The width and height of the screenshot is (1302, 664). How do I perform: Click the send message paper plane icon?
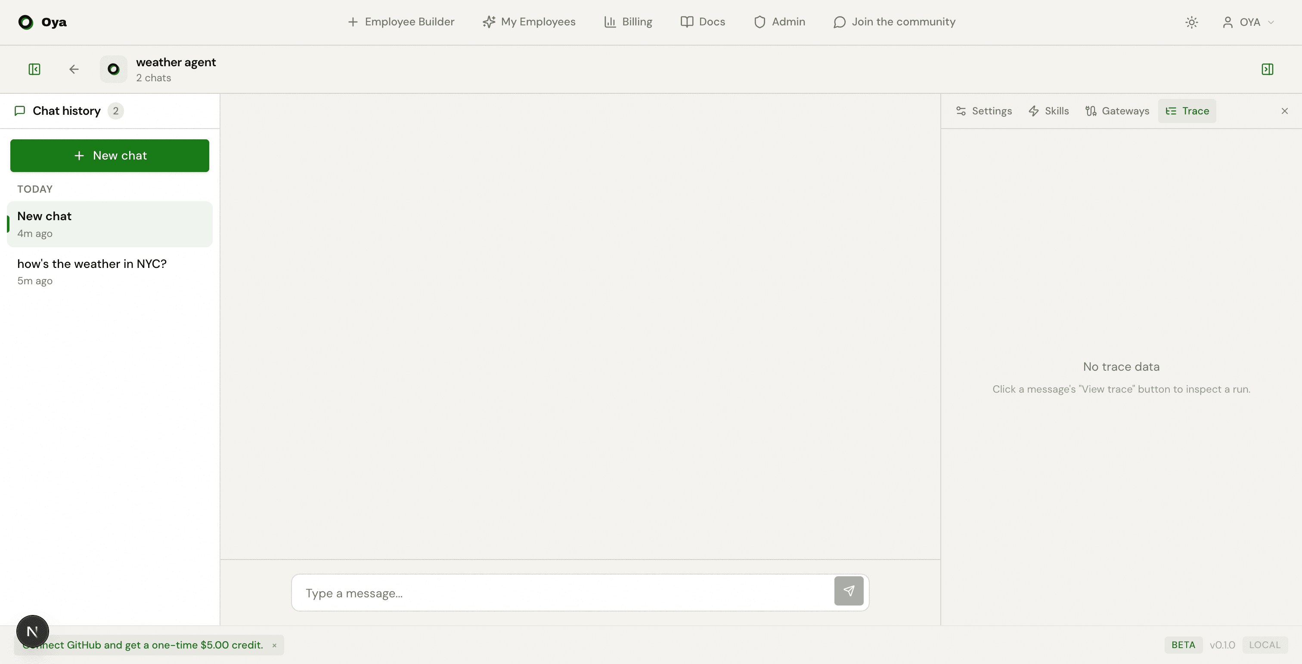[x=849, y=591]
